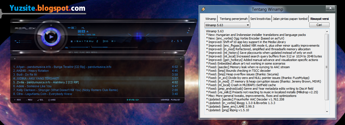Select playlist track Citra - Everybody Knew

pyautogui.click(x=96, y=94)
